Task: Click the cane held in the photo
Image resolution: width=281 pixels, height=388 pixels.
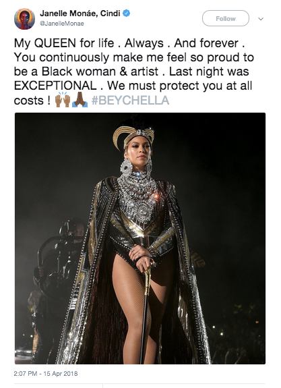Action: [x=145, y=314]
